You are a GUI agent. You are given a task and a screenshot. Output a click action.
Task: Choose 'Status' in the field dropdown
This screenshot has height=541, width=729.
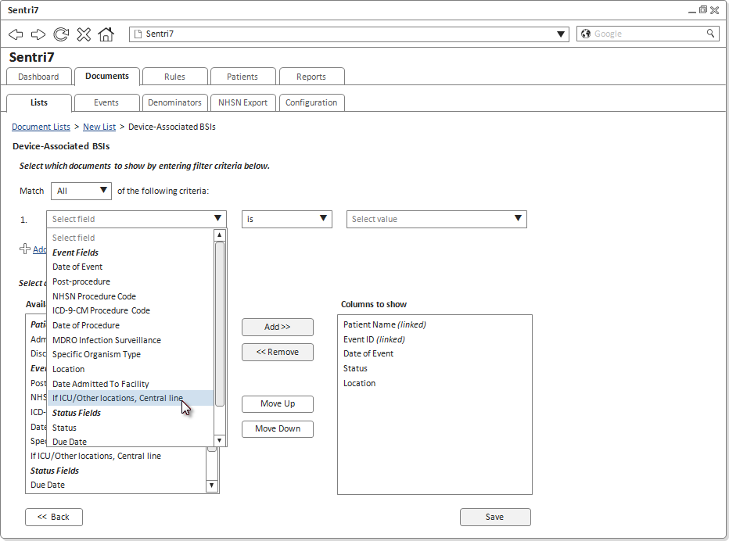(130, 428)
